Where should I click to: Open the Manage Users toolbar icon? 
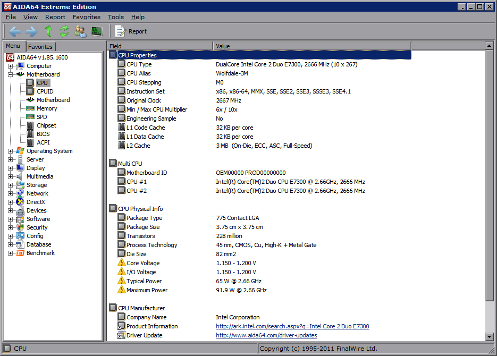[x=80, y=31]
